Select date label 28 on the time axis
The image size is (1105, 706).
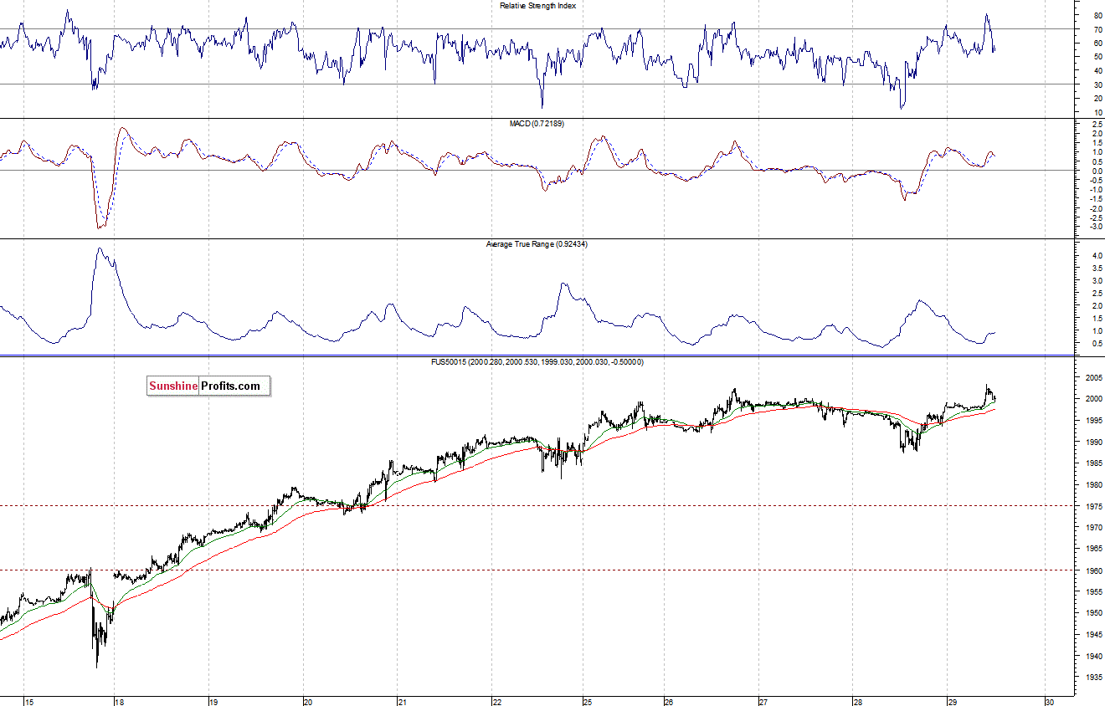857,701
